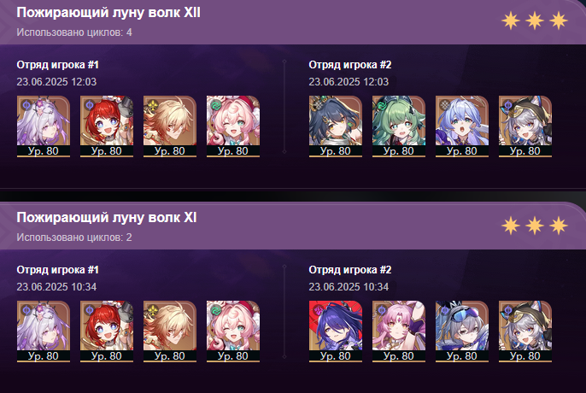This screenshot has height=393, width=586.
Task: Open the blonde spiky-haired character in wolf XII team #1
Action: click(x=170, y=126)
